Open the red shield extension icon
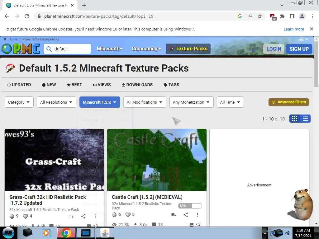 pos(273,17)
